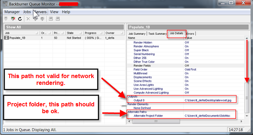
Task: Click the second computer server toolbar icon
Action: 58,19
